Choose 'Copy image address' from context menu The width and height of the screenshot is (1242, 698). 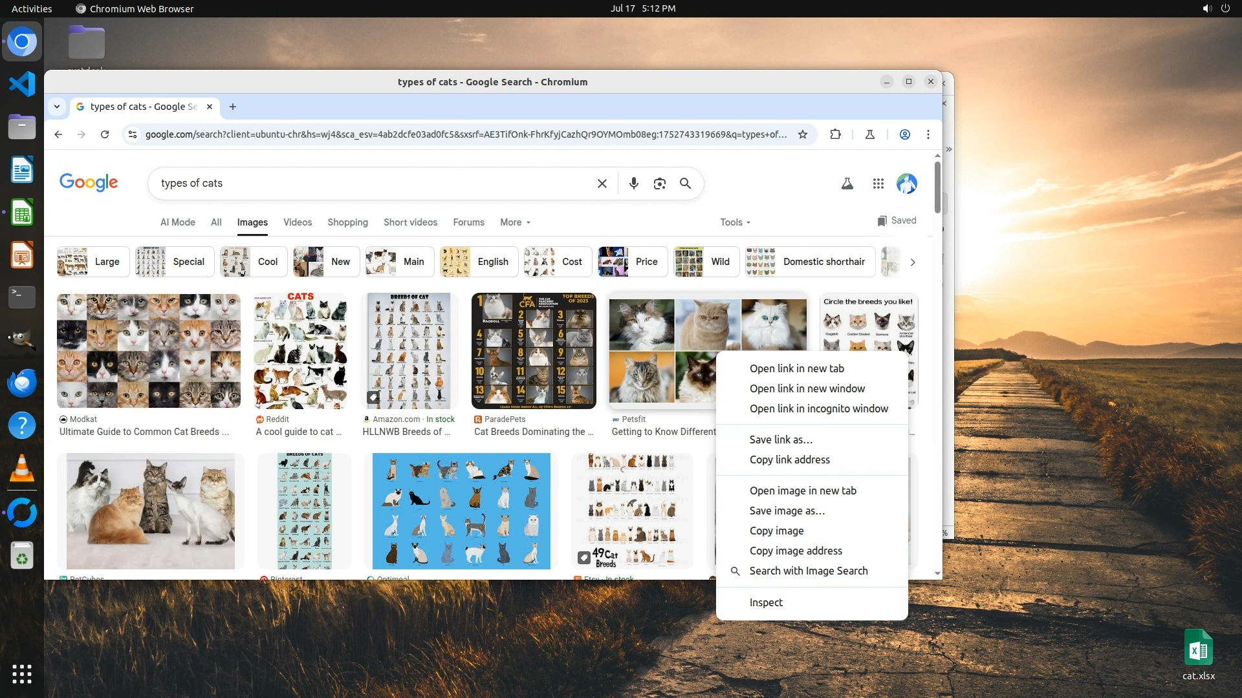point(795,551)
